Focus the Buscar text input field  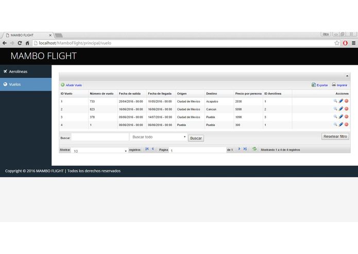[100, 137]
